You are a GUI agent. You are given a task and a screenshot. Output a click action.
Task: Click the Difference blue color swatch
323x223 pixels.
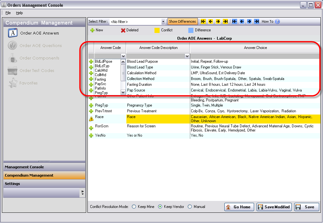click(191, 30)
